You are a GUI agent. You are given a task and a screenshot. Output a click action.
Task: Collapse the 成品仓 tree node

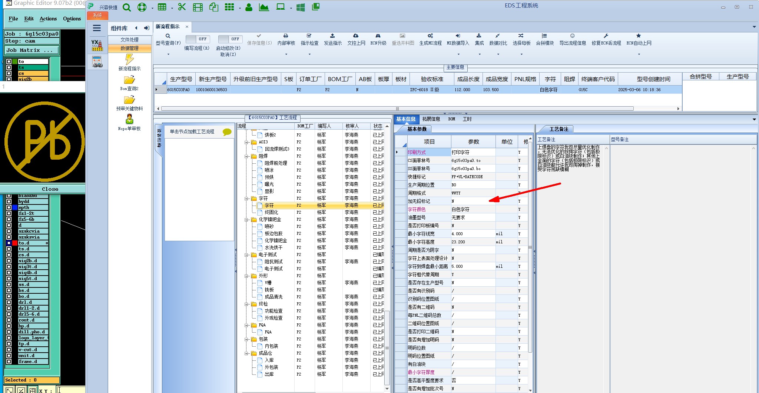click(247, 353)
